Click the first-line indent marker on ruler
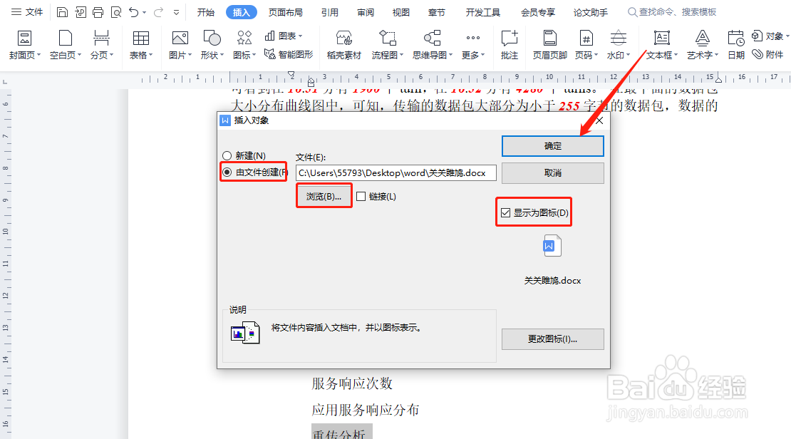The width and height of the screenshot is (791, 439). [291, 74]
